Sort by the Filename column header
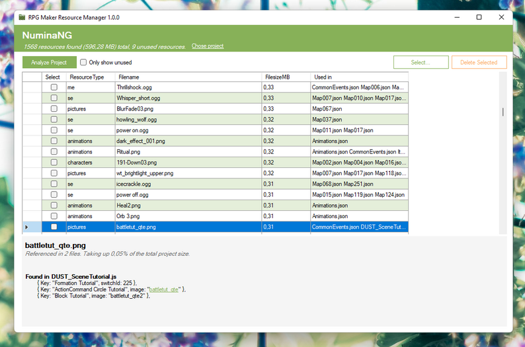 [x=188, y=77]
